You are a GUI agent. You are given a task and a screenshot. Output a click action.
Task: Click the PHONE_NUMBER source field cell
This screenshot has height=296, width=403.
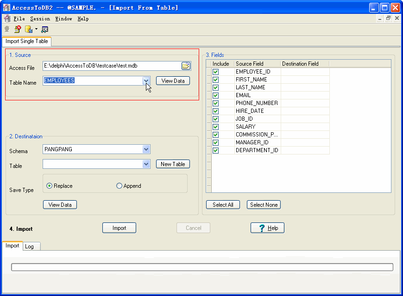tap(258, 103)
